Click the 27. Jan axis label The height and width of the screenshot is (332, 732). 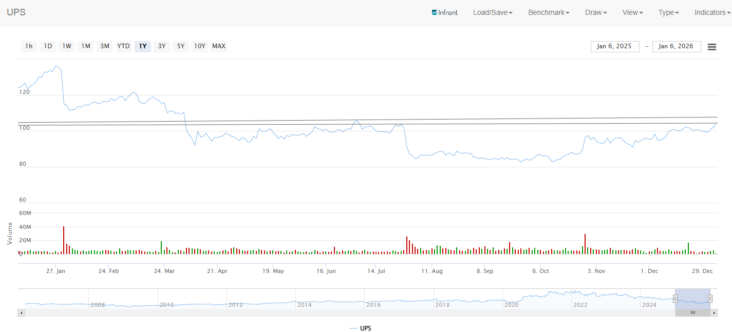click(55, 271)
